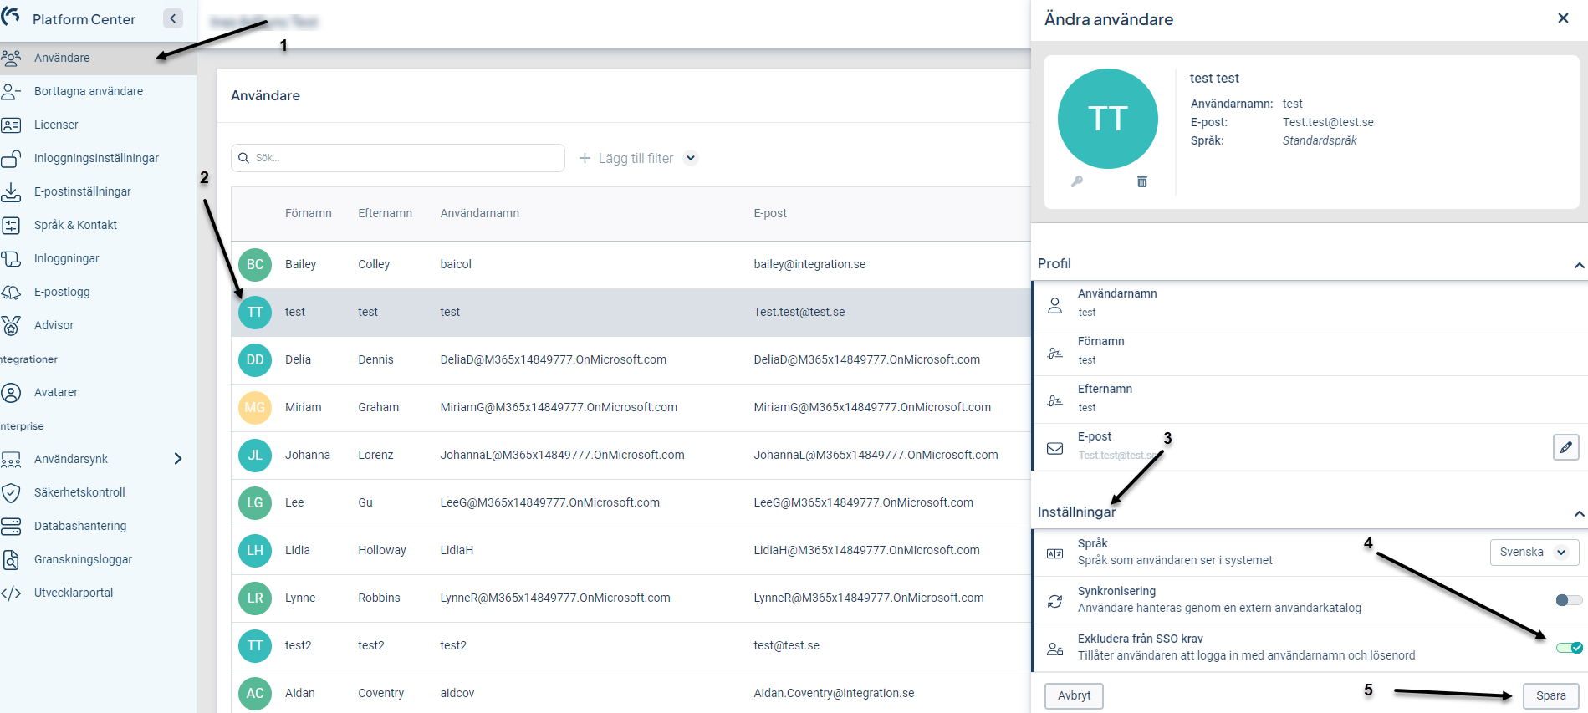Open Säkerhetskontroll shield icon in sidebar

[x=11, y=492]
